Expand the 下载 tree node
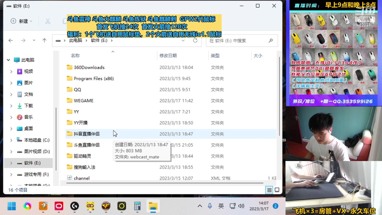382x215 pixels. pos(11,106)
